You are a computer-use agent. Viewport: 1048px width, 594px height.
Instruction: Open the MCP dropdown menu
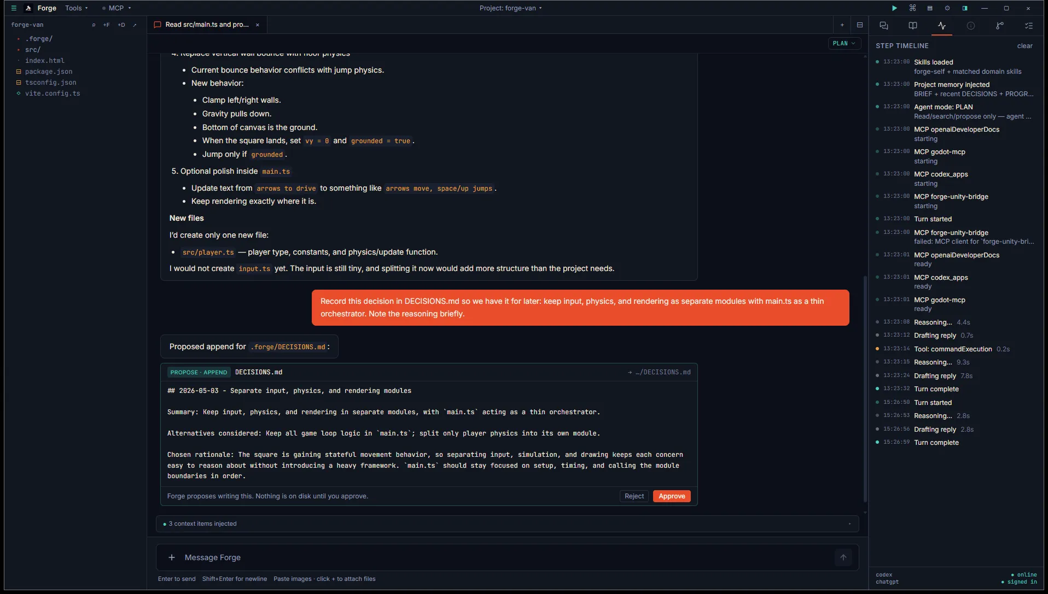117,8
